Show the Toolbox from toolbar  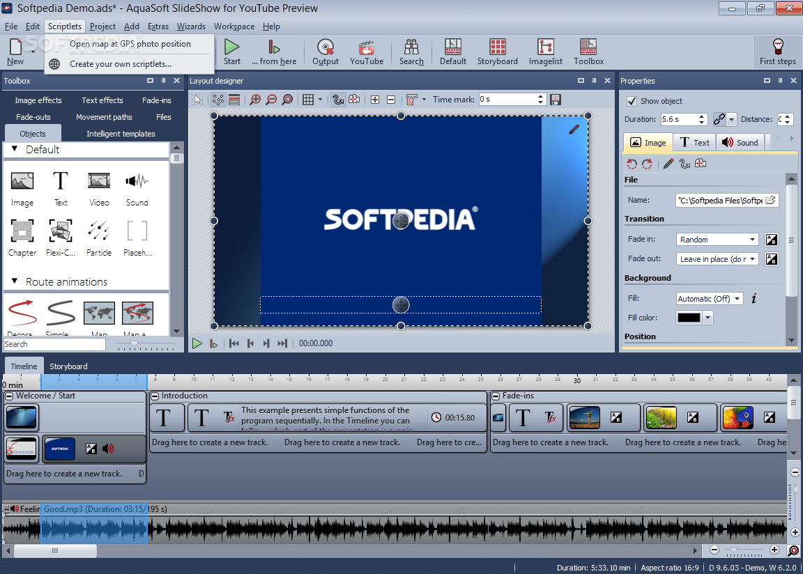tap(588, 52)
